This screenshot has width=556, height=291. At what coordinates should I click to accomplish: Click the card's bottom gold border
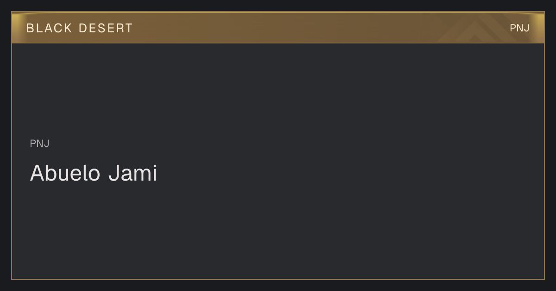278,279
